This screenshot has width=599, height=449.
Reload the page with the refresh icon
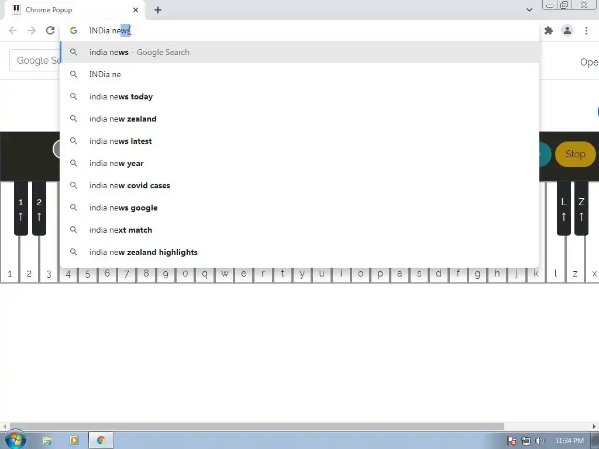point(50,30)
